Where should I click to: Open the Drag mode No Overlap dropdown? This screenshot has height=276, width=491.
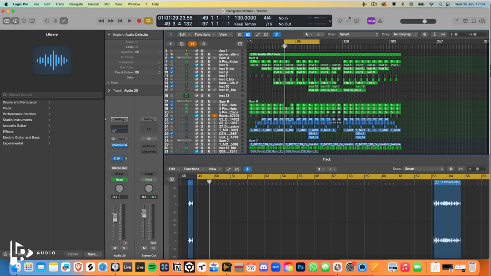tap(405, 34)
